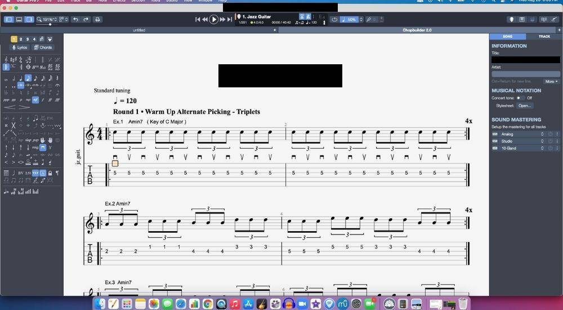Apply the 8va octave marking
This screenshot has height=310, width=563.
(x=35, y=67)
